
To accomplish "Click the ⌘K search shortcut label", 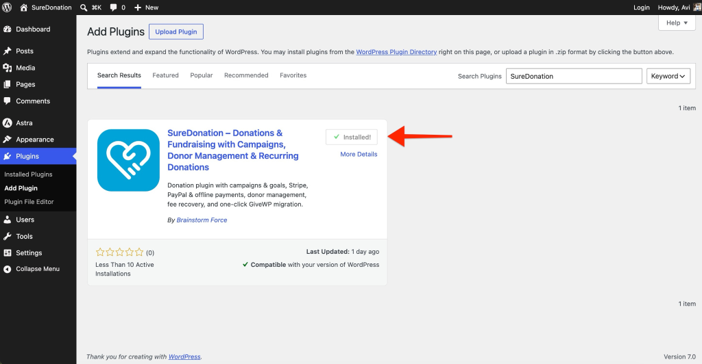I will (96, 8).
